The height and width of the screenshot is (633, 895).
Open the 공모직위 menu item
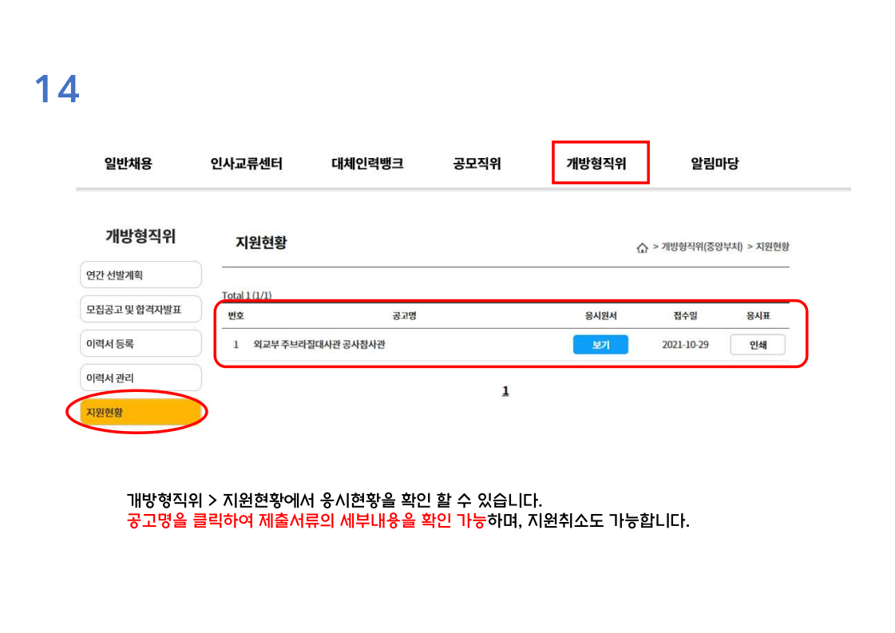coord(477,164)
